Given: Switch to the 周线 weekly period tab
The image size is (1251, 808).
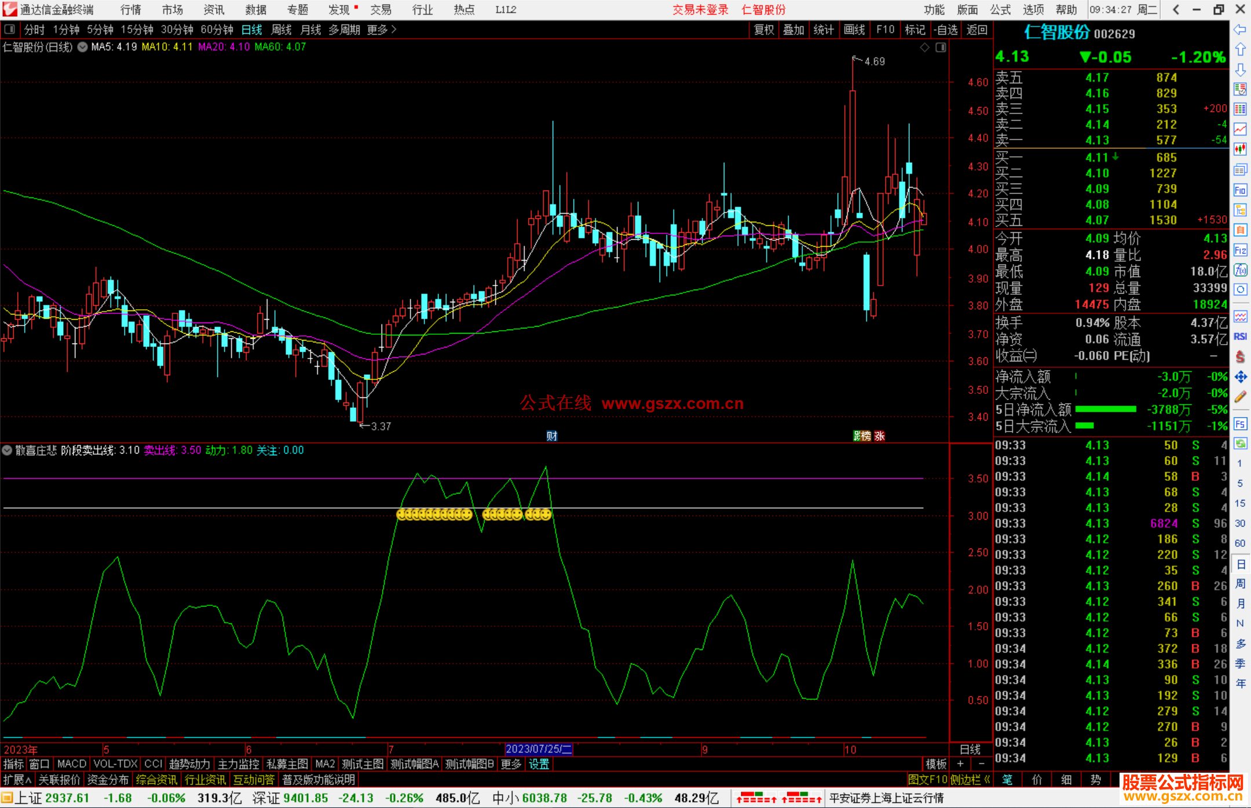Looking at the screenshot, I should [x=281, y=30].
